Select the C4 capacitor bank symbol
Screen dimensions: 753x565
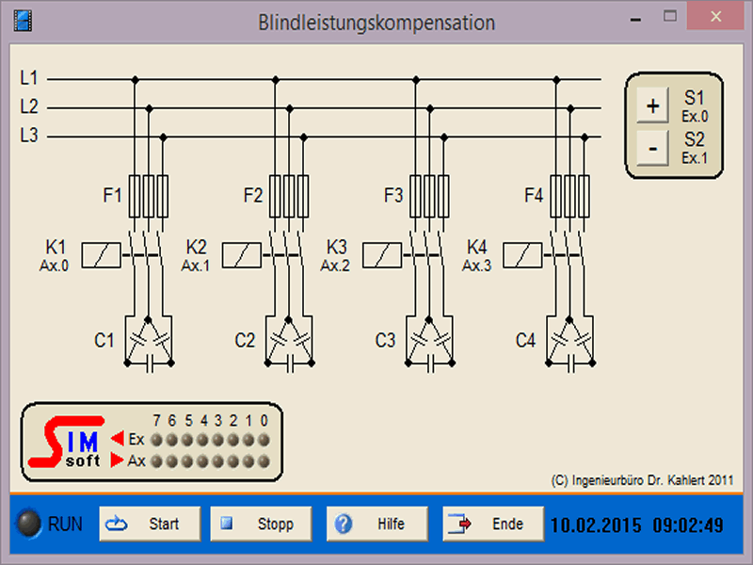click(x=570, y=341)
